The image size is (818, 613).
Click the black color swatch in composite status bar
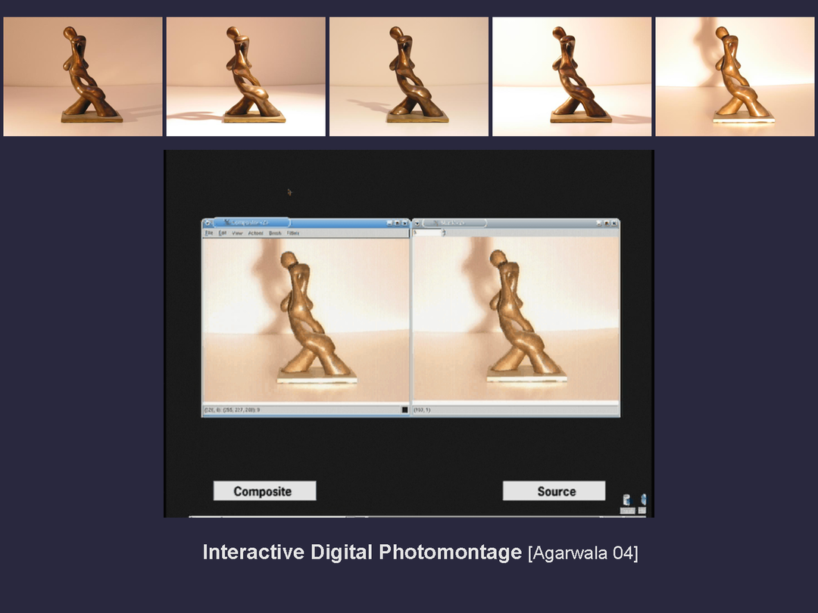404,409
